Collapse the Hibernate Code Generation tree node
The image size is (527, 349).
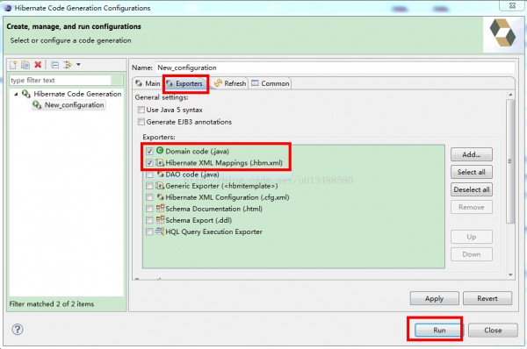pos(16,95)
